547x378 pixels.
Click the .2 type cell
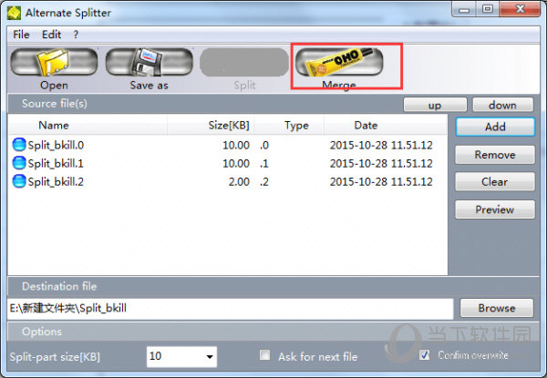264,181
